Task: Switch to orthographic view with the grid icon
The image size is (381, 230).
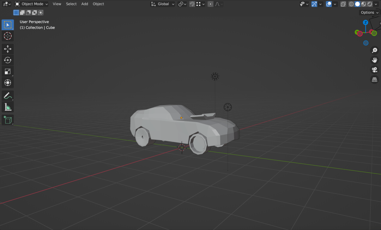Action: (375, 80)
